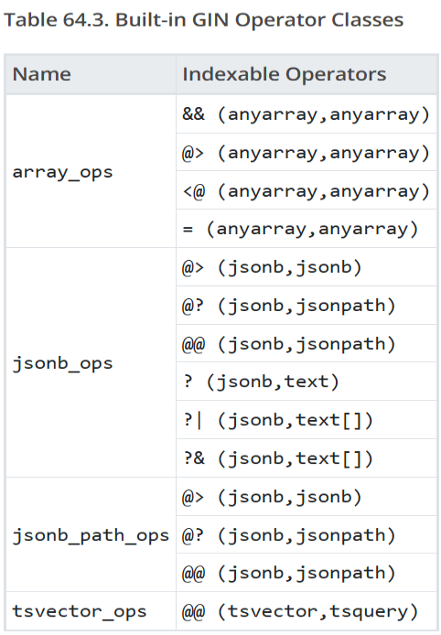Select @> (anyarray,anyarray) operator cell

point(306,153)
